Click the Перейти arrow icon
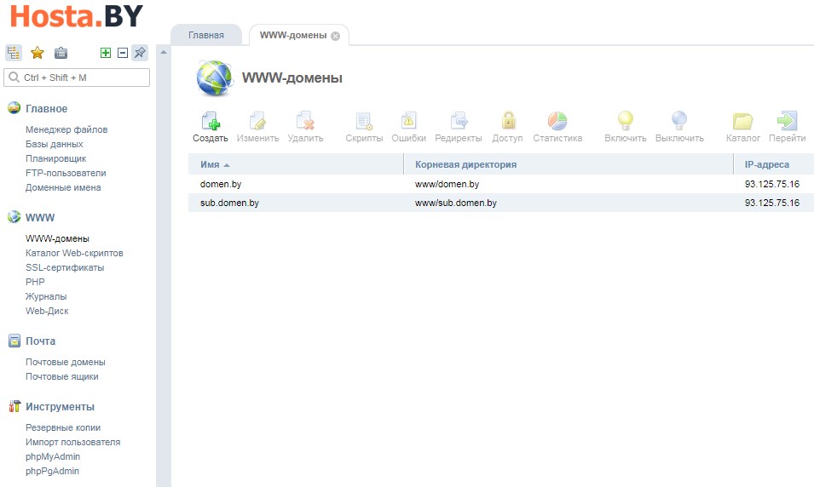 (787, 121)
